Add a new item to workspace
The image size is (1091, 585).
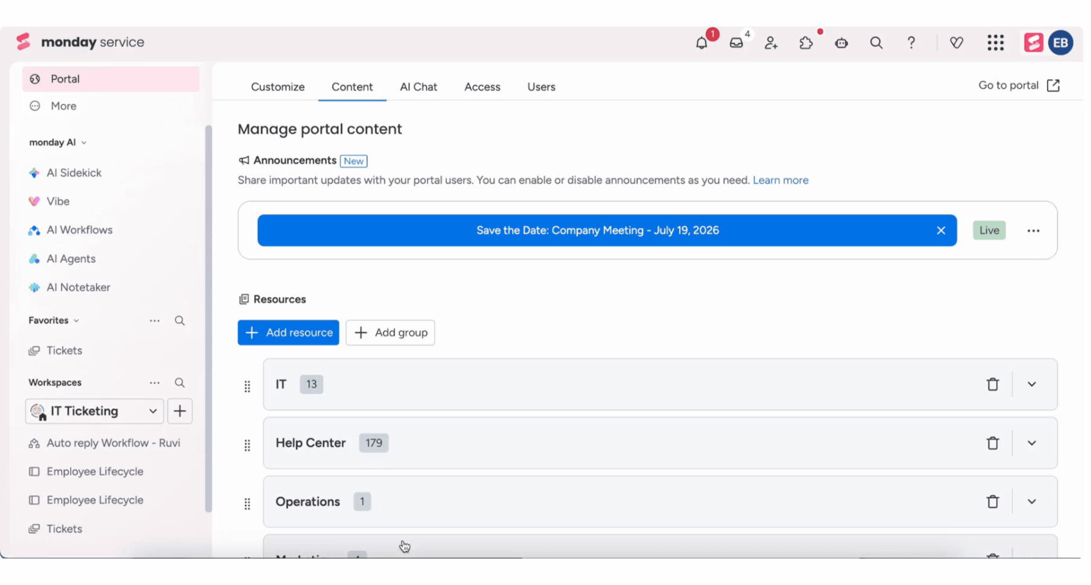coord(180,411)
